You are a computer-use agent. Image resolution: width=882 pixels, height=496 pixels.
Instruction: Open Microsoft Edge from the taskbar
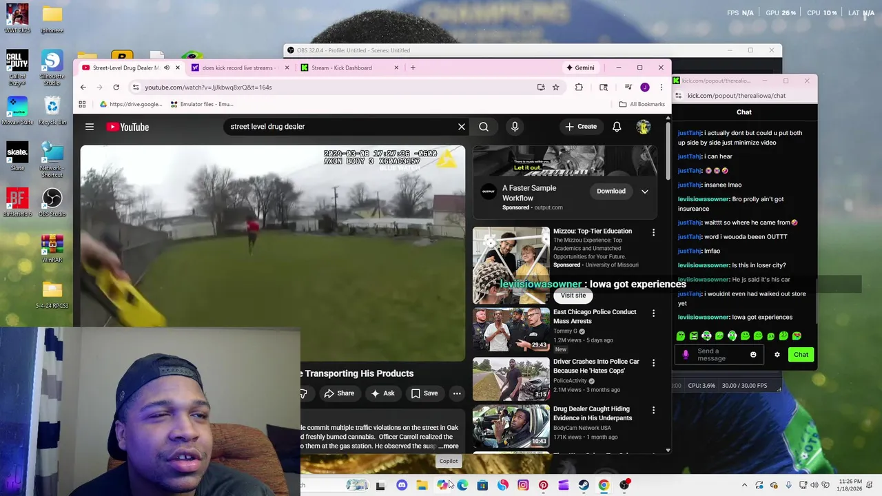click(x=462, y=485)
